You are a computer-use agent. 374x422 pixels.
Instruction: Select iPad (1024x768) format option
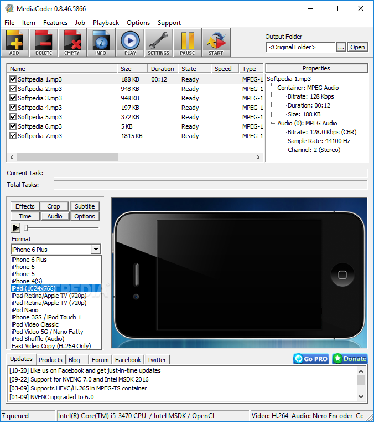pos(56,288)
